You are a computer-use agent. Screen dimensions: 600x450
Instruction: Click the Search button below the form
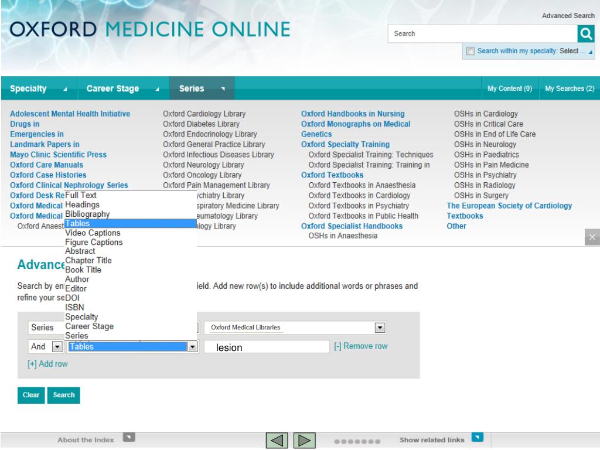(63, 396)
